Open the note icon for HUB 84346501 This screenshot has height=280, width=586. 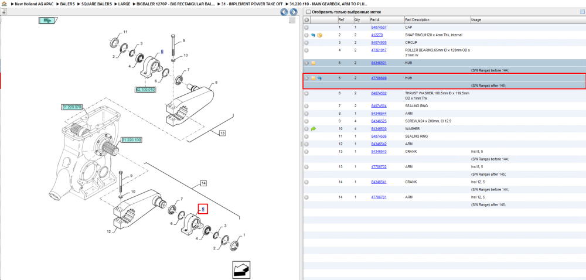(313, 63)
